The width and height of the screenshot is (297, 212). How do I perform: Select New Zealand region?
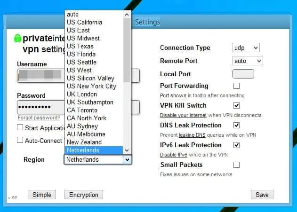click(x=94, y=142)
